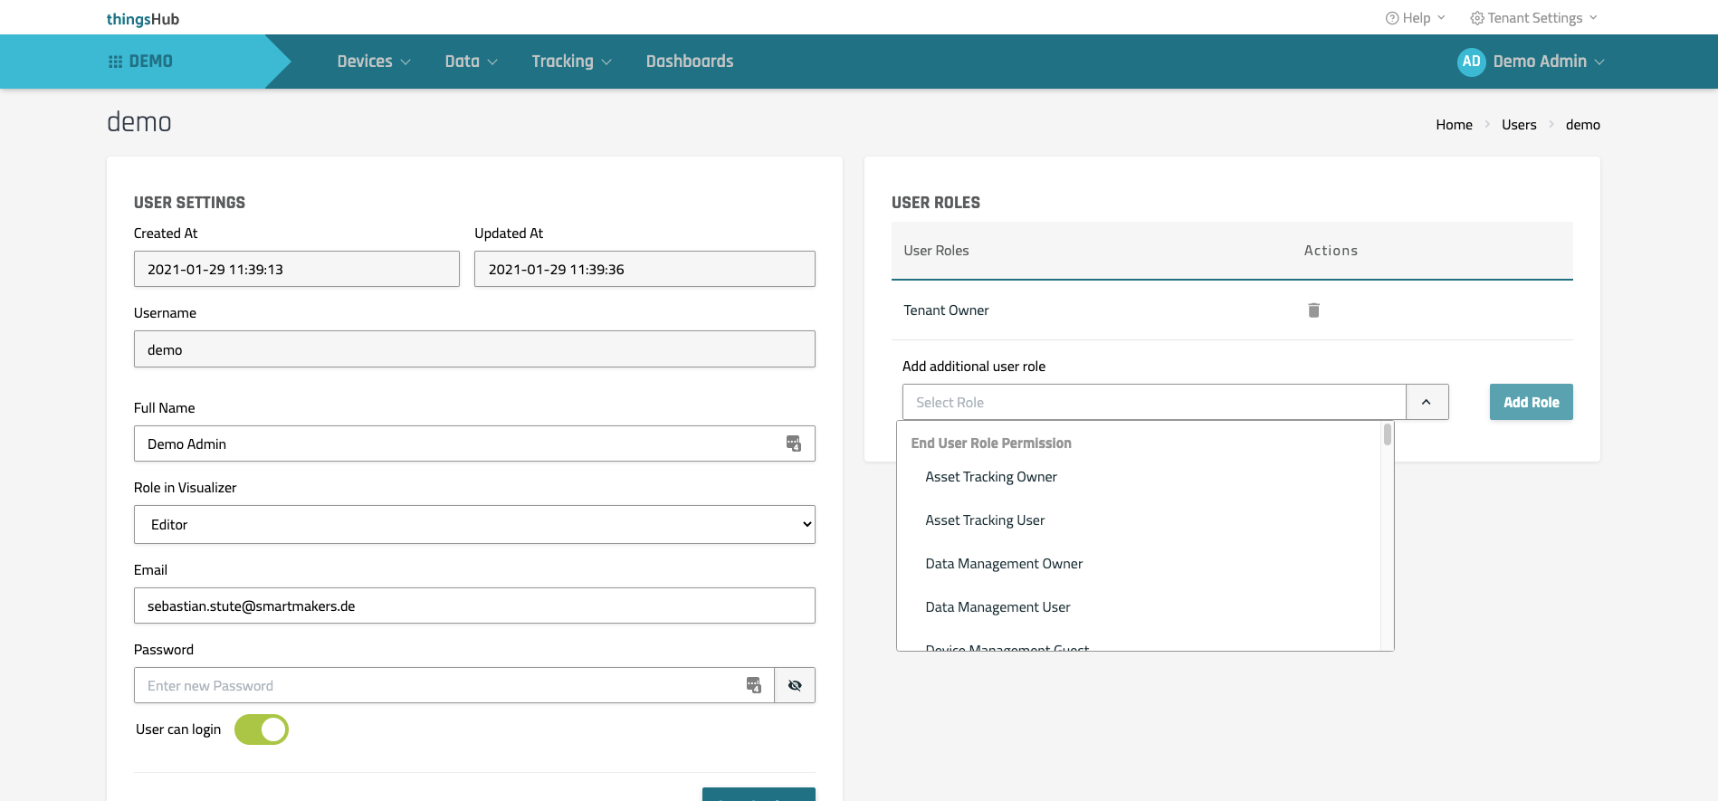Toggle the User can login switch
Image resolution: width=1718 pixels, height=801 pixels.
(x=262, y=729)
